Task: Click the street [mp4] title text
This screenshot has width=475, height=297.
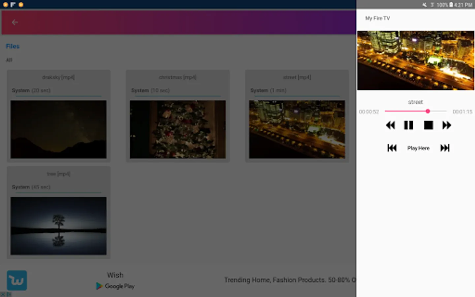Action: click(297, 77)
